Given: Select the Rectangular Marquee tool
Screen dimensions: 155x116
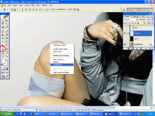Looking at the screenshot, I should click(x=3, y=20).
